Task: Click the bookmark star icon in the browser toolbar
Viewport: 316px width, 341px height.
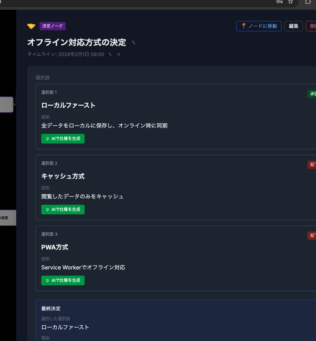Action: click(291, 2)
